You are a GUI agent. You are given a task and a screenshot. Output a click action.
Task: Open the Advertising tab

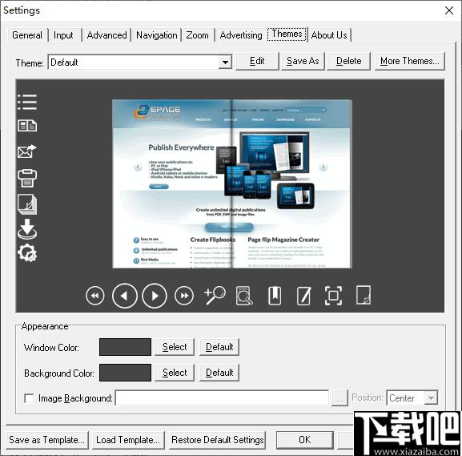coord(241,35)
